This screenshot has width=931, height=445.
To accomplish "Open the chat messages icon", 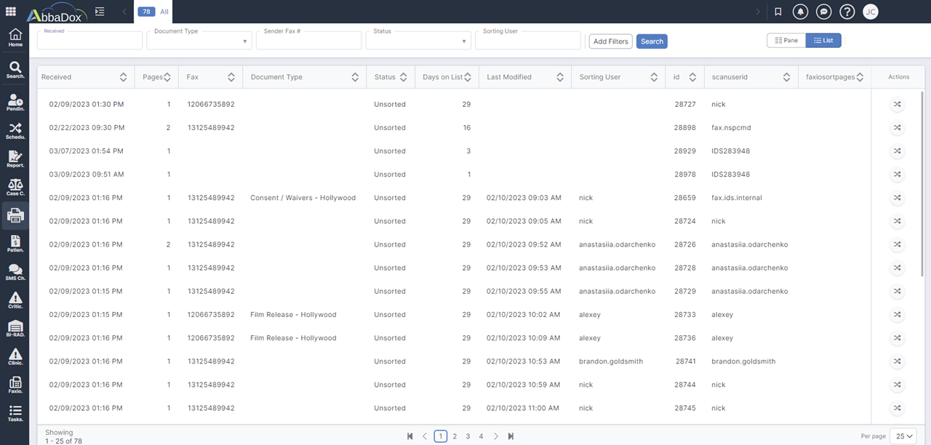I will 824,11.
